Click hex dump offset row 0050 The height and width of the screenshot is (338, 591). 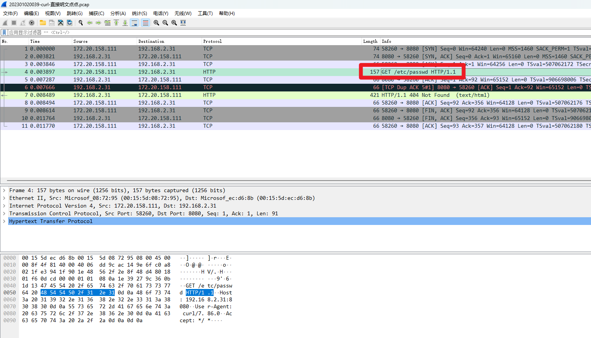pos(10,292)
